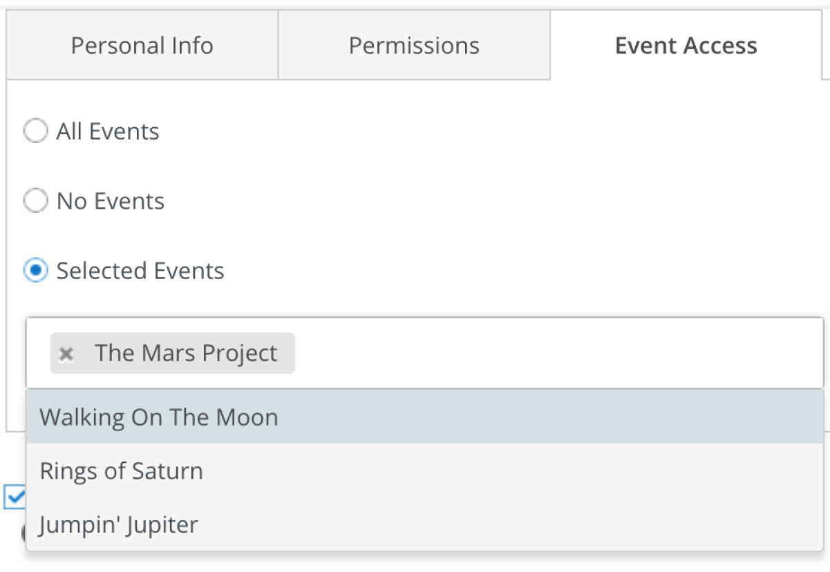
Task: Select Rings of Saturn from the list
Action: click(x=122, y=470)
